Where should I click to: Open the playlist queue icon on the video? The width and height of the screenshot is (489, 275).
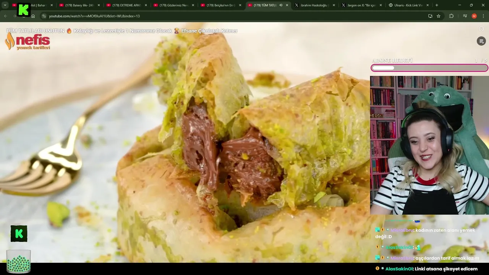tap(481, 41)
